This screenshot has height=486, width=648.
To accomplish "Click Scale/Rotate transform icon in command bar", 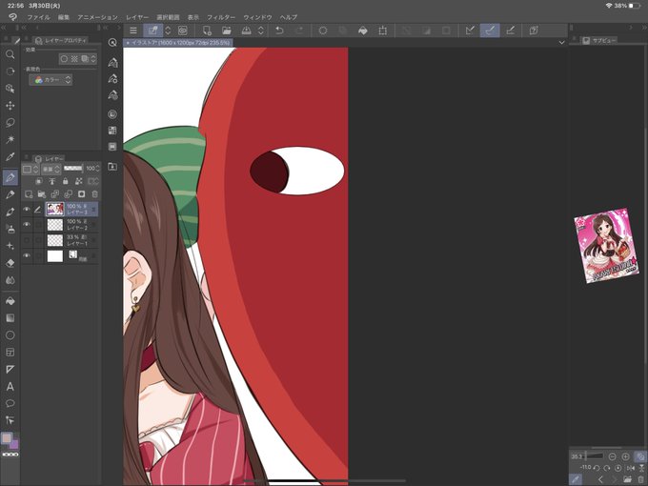I will (383, 30).
